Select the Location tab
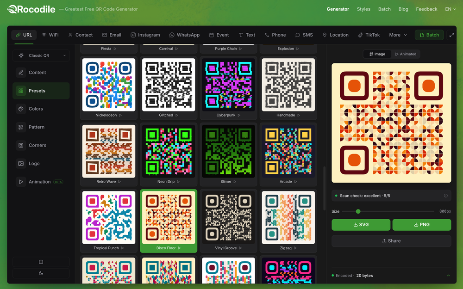This screenshot has height=289, width=463. [335, 35]
